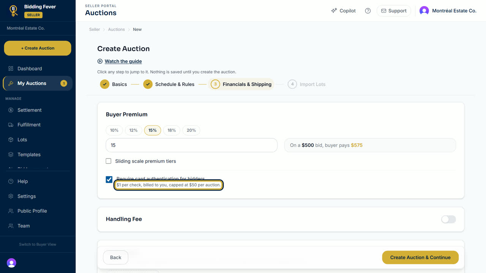Image resolution: width=486 pixels, height=273 pixels.
Task: Select the 12% premium preset
Action: point(133,130)
